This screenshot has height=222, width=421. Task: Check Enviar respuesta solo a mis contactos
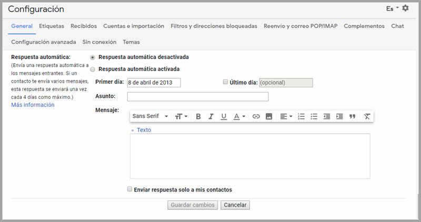pyautogui.click(x=130, y=189)
